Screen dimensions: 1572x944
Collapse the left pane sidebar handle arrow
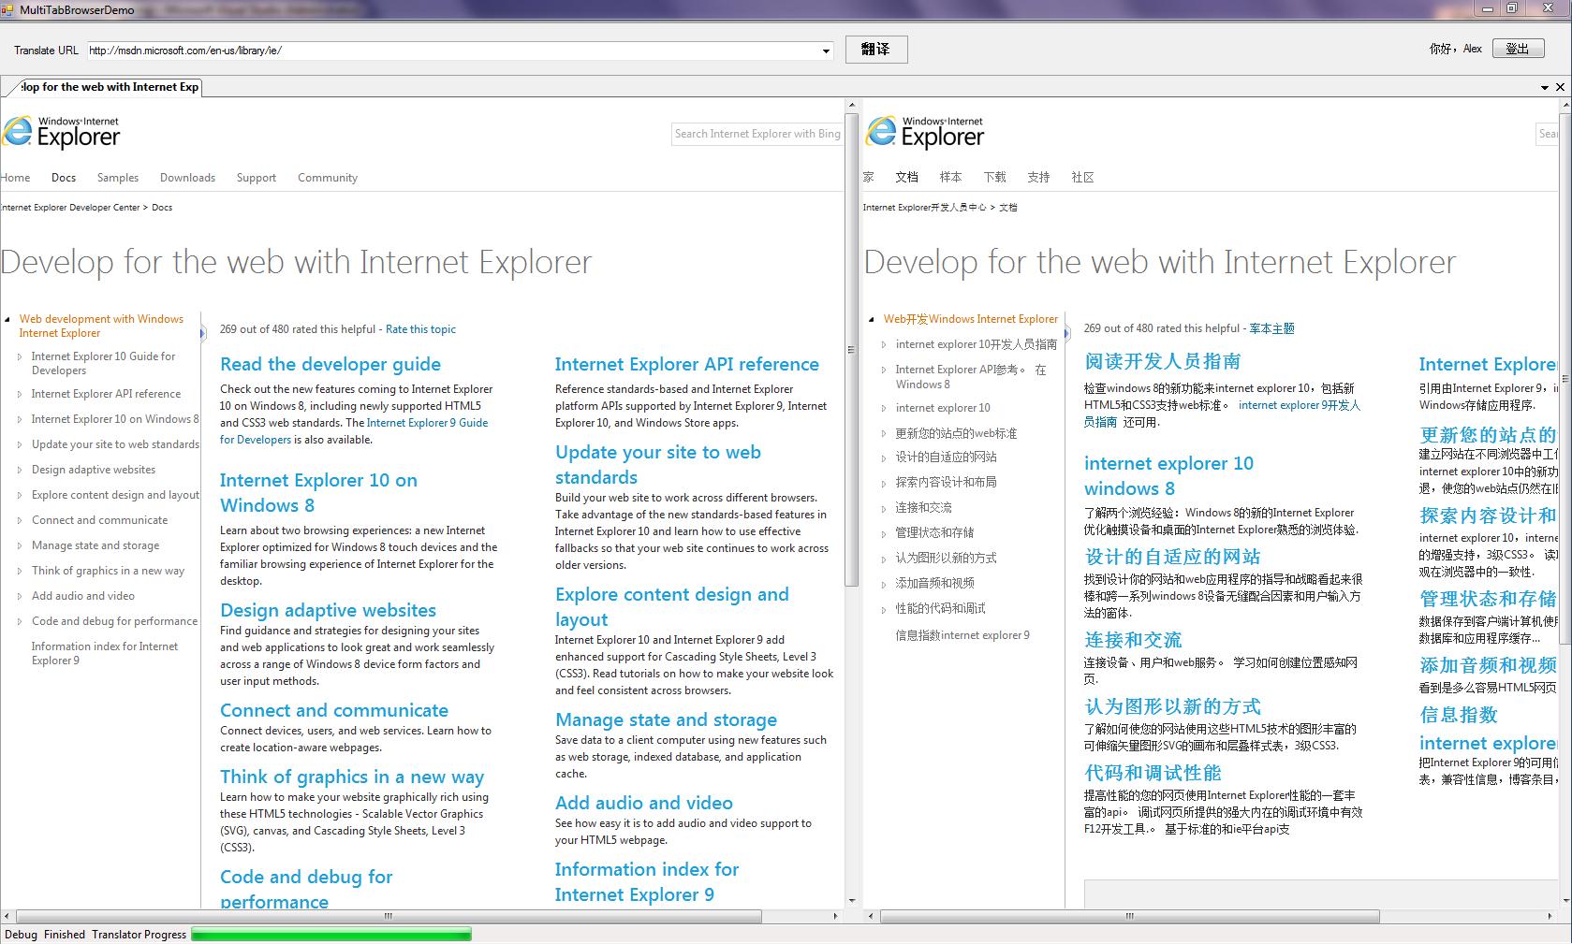tap(202, 333)
